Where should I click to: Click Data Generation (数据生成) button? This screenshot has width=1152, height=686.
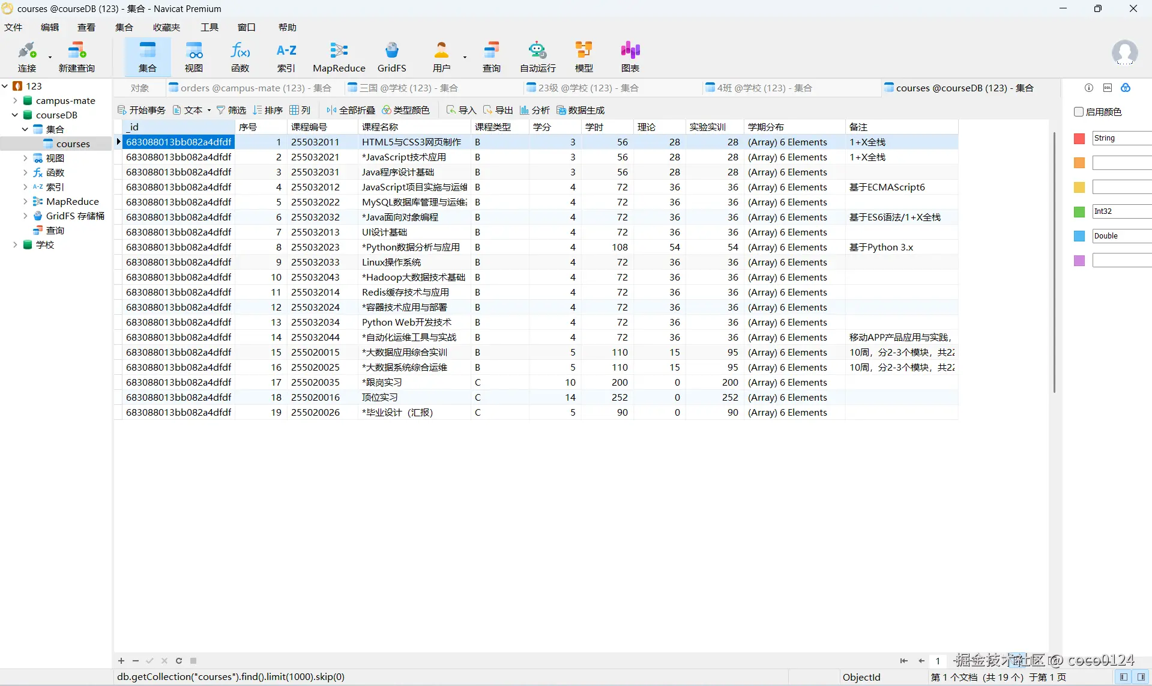(581, 110)
